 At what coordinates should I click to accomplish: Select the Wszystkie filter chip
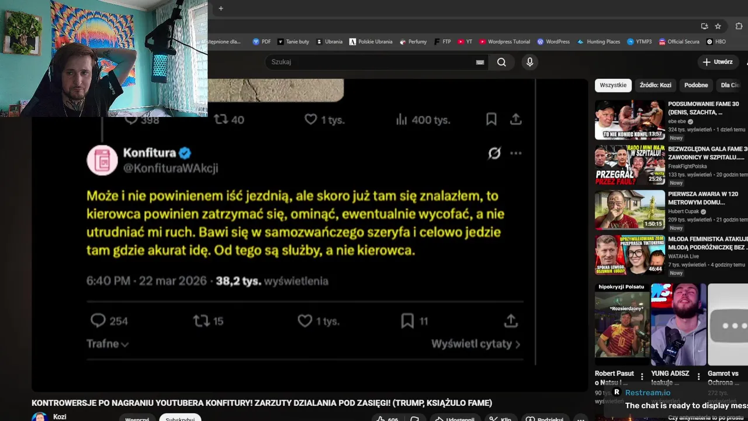coord(613,85)
